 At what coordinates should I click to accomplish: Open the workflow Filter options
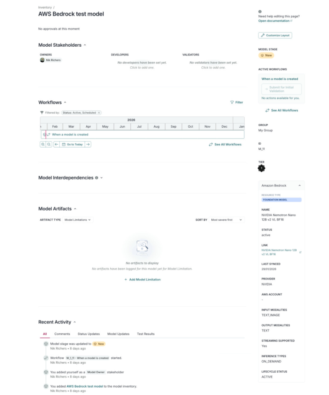click(236, 102)
